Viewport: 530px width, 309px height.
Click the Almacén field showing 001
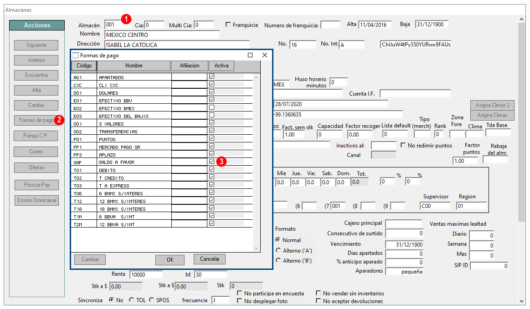click(118, 25)
